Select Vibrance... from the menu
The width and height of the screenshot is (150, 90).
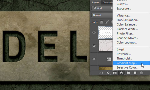123,15
